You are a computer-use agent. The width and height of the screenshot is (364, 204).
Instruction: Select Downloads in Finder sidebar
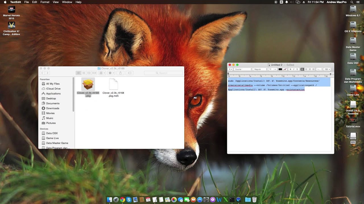coord(53,108)
